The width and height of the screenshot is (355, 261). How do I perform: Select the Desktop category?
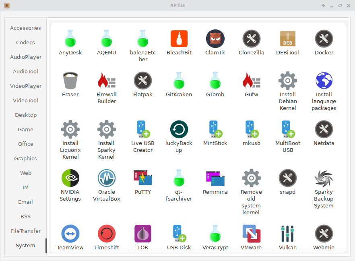pyautogui.click(x=26, y=115)
